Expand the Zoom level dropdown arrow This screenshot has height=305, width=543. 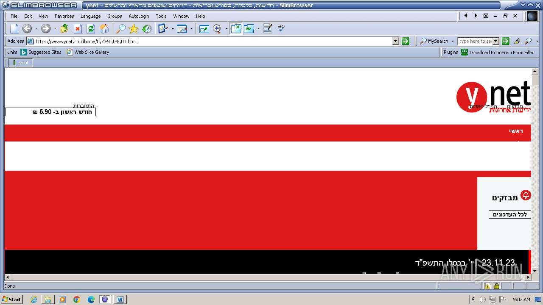(227, 29)
